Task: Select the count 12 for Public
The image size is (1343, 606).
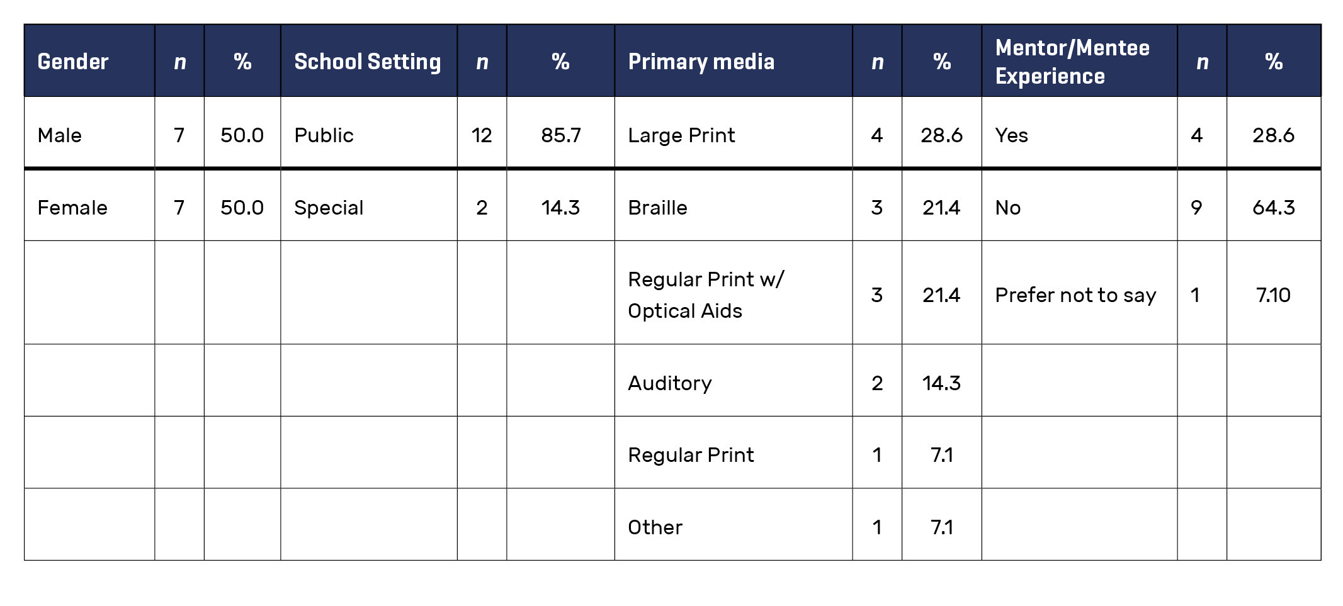Action: [x=482, y=135]
